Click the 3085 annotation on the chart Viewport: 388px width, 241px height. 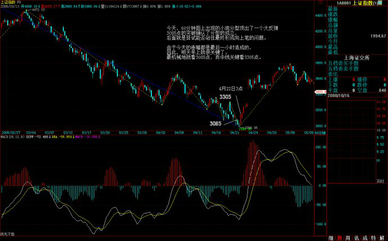point(215,123)
